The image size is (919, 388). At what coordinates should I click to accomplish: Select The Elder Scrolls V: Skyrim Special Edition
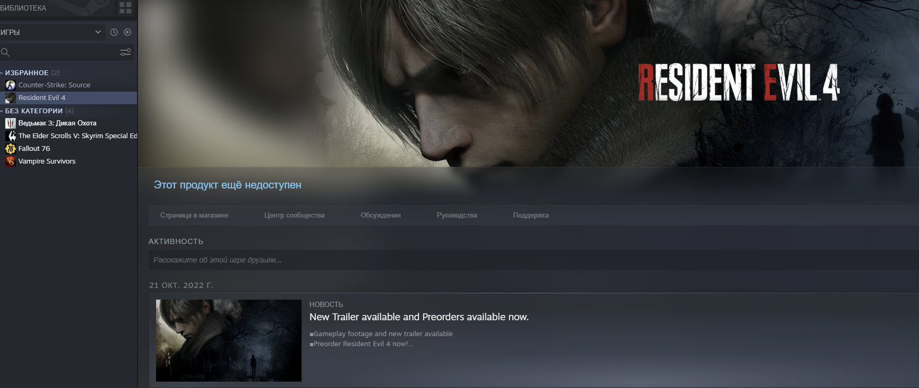(x=69, y=136)
